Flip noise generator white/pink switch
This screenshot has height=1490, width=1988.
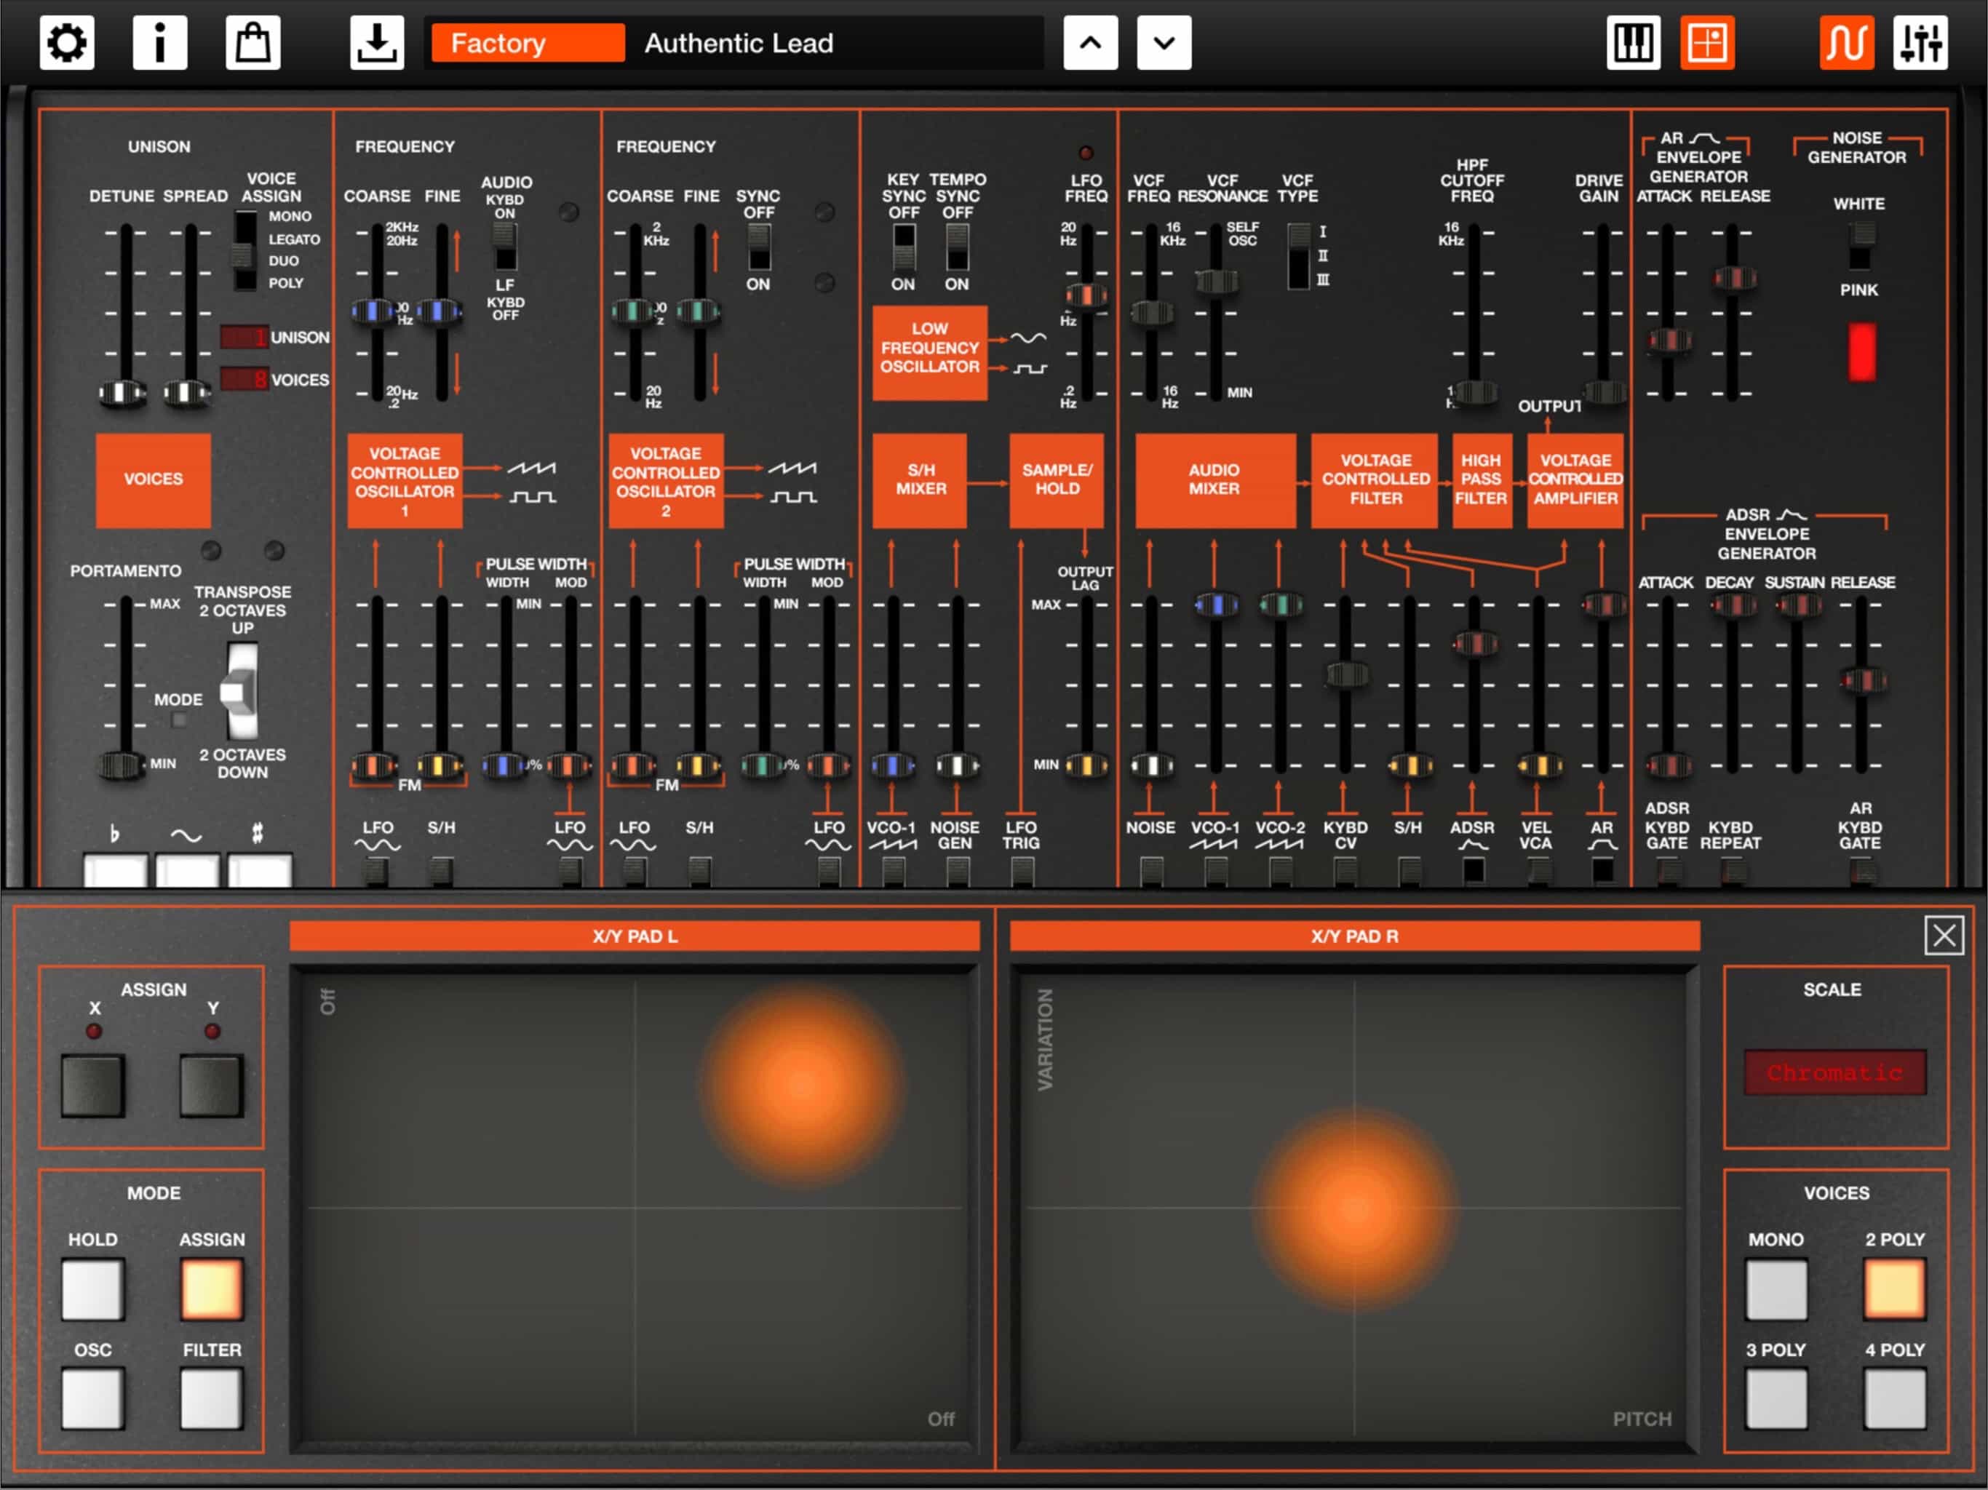point(1861,246)
